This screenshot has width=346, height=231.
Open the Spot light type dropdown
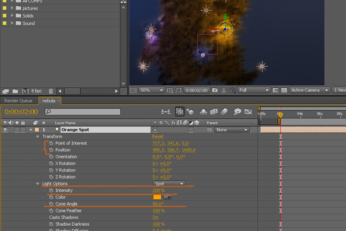169,184
